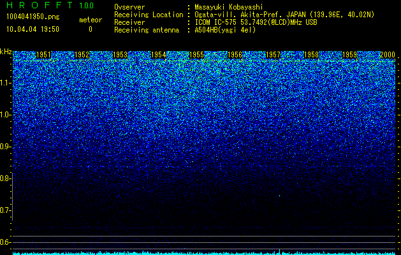Click the ICOM IC-575 53.7492 MHz receiver text

(256, 22)
